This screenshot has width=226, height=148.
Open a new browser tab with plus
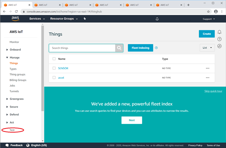pos(188,5)
